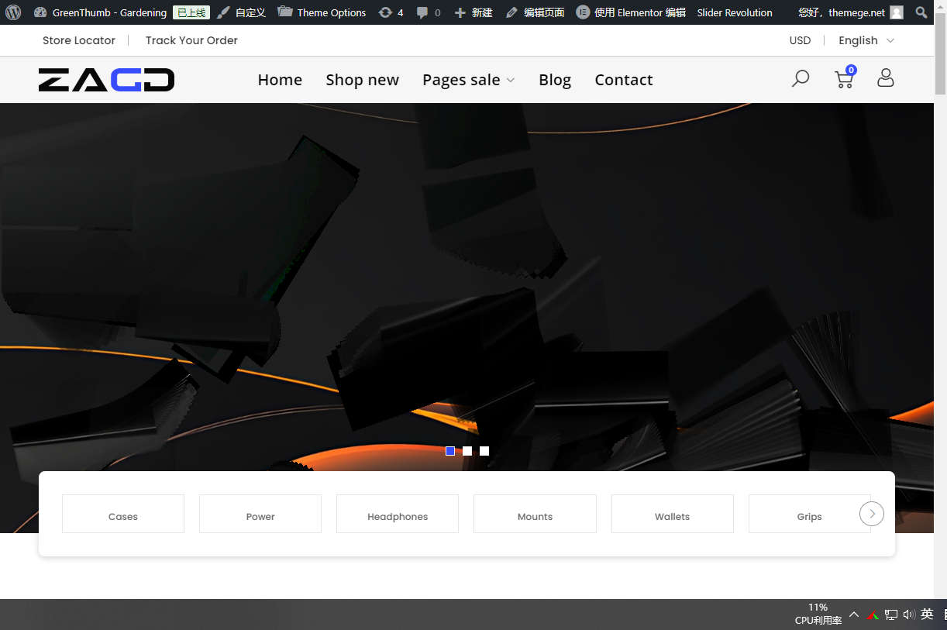
Task: Open the shopping cart icon
Action: pyautogui.click(x=844, y=77)
